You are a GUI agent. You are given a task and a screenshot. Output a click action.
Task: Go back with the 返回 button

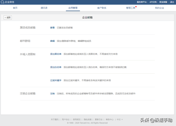point(8,18)
